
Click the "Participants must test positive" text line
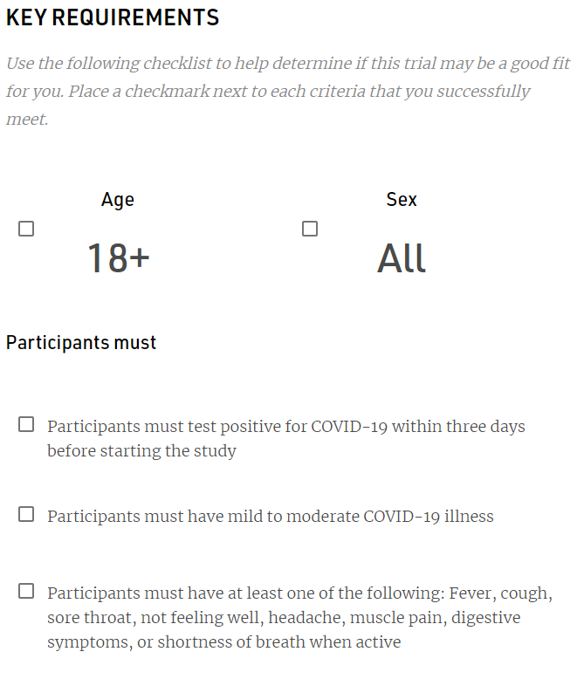click(286, 427)
